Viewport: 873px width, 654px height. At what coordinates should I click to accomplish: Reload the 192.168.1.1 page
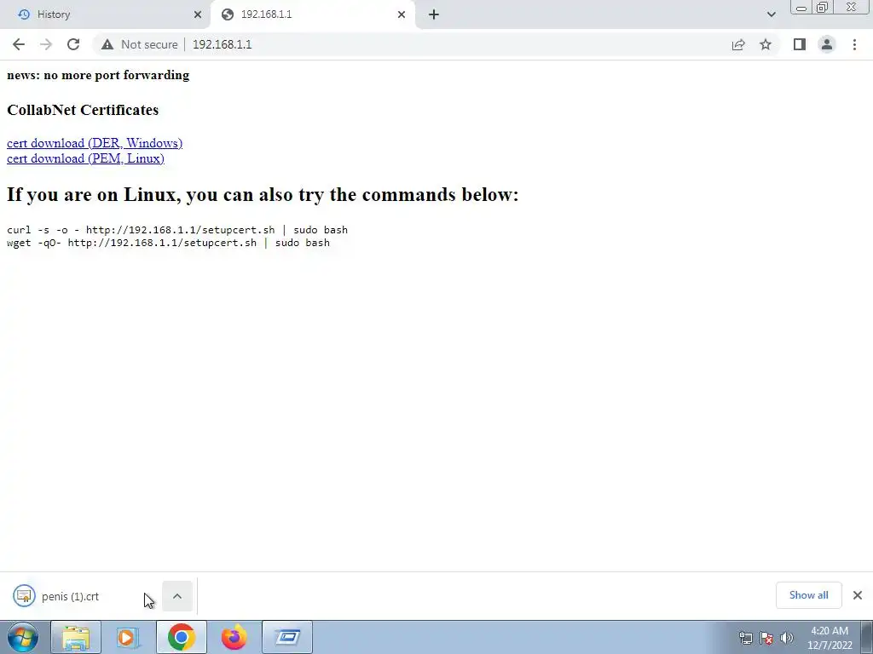click(73, 44)
